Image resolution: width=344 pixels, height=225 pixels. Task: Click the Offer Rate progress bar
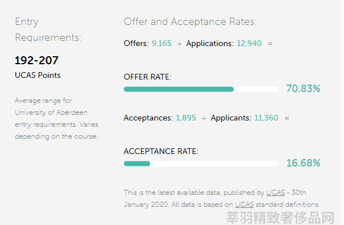(x=201, y=89)
